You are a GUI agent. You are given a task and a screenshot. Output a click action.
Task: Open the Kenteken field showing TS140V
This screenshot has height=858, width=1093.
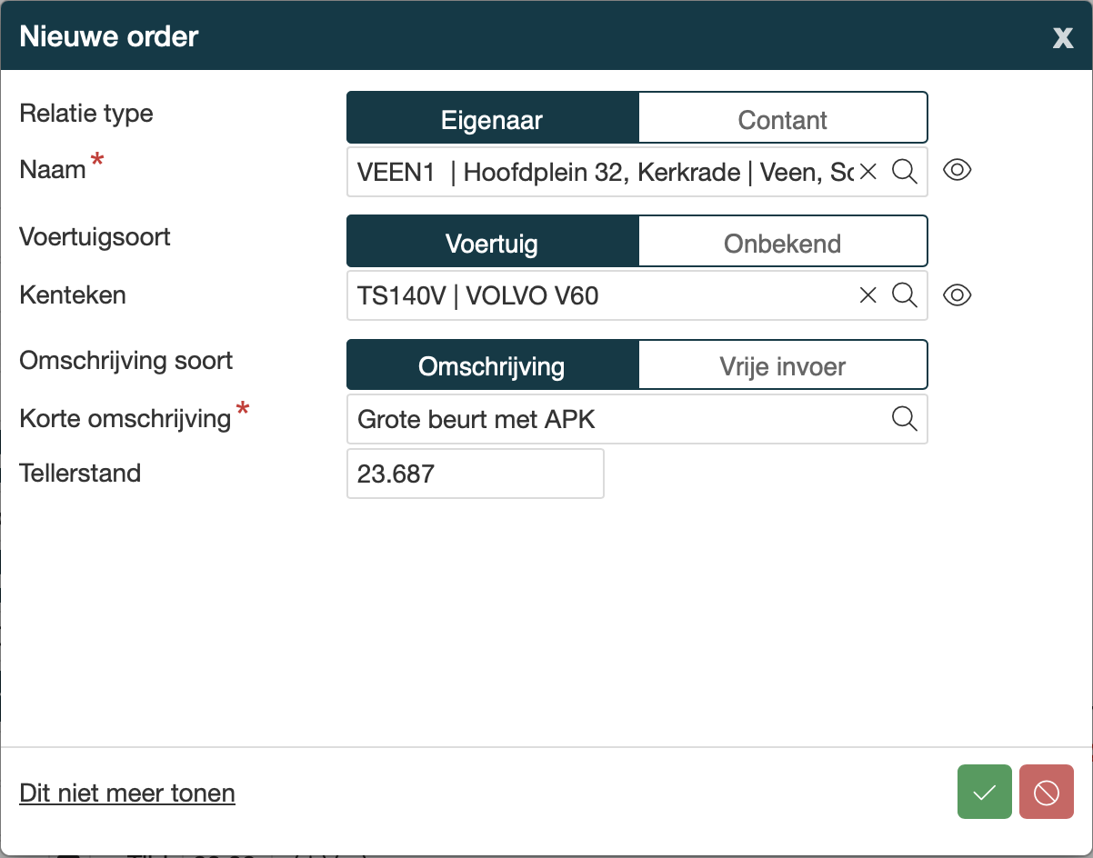coord(600,295)
